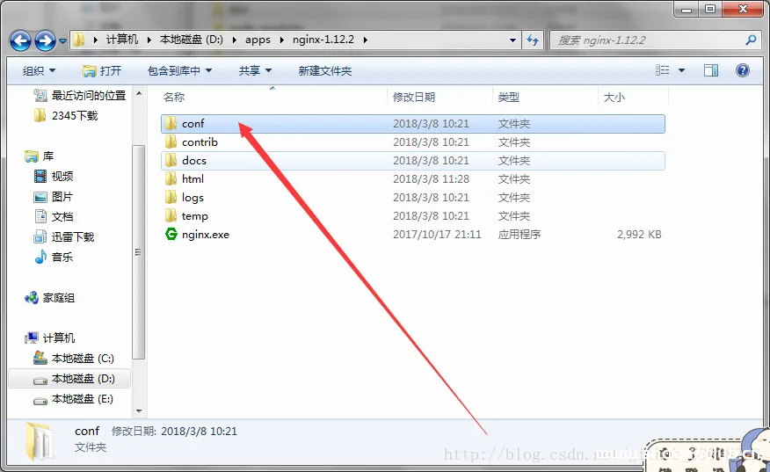Open the 包含到库中 menu
Screen dimensions: 770x472
coord(179,70)
